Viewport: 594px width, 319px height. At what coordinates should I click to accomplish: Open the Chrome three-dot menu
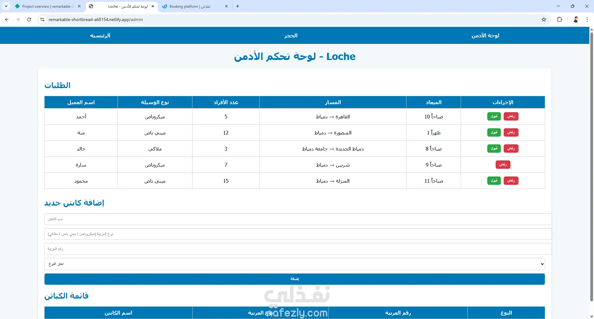[x=587, y=19]
